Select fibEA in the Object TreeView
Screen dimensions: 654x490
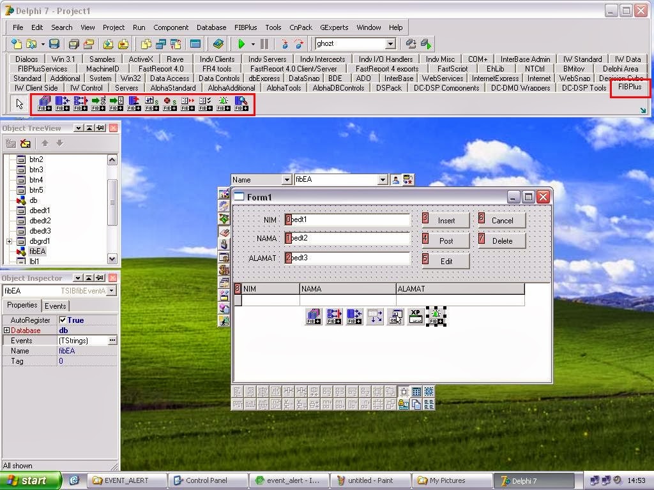click(37, 251)
